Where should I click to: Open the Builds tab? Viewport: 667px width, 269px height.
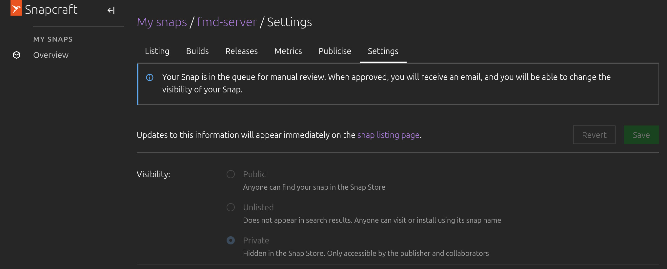tap(197, 51)
